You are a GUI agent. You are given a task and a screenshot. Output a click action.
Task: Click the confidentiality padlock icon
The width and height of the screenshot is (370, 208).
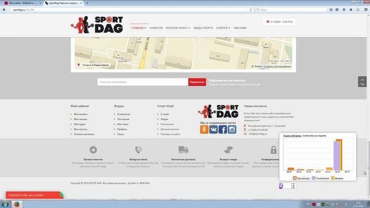point(273,150)
